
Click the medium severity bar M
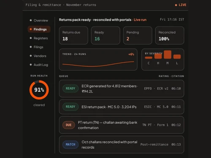pos(168,54)
